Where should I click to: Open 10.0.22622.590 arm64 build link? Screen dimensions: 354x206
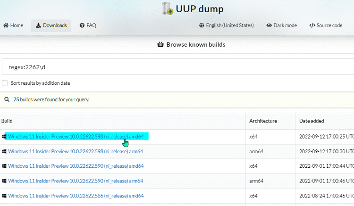click(x=76, y=181)
